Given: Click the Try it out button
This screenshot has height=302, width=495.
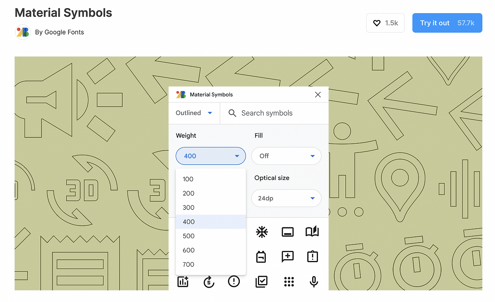Looking at the screenshot, I should pyautogui.click(x=447, y=23).
